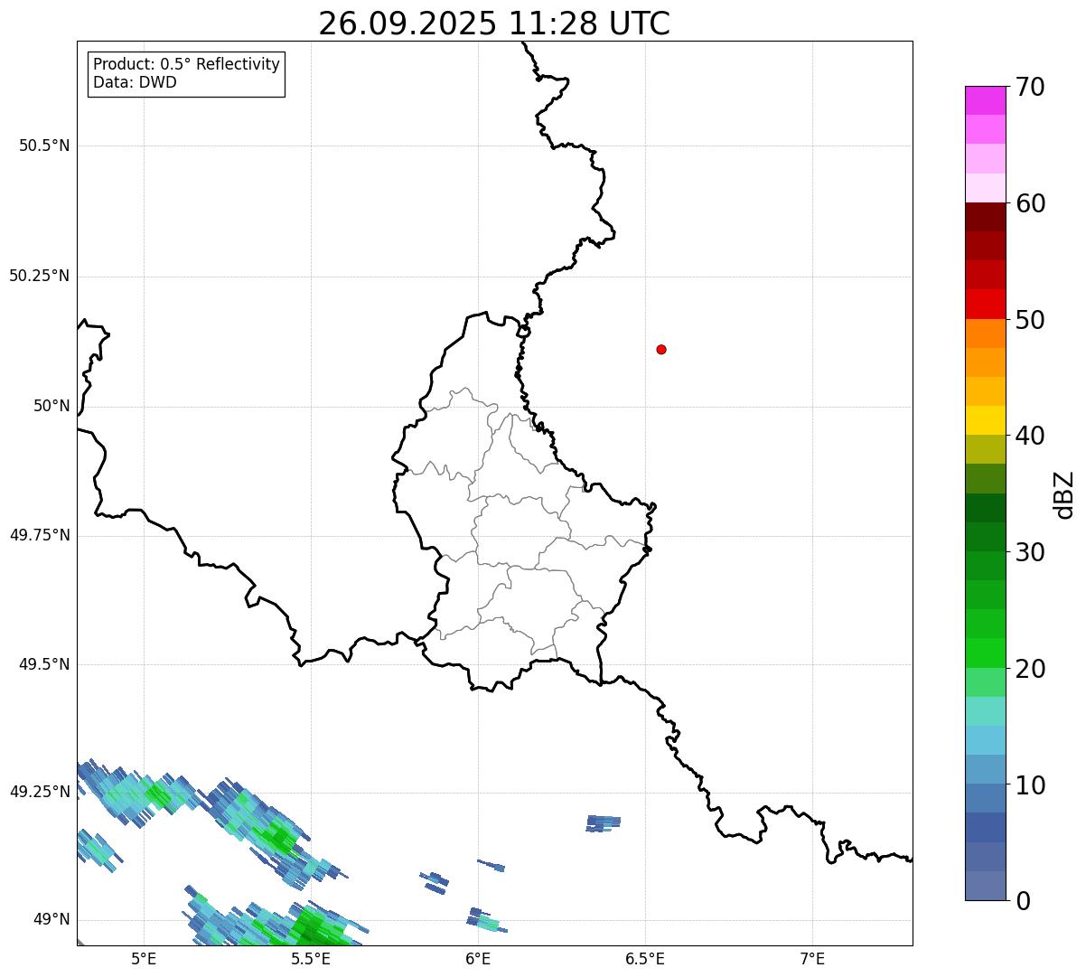Click 'Product: 0.5° Reflectivity' text

click(x=186, y=65)
